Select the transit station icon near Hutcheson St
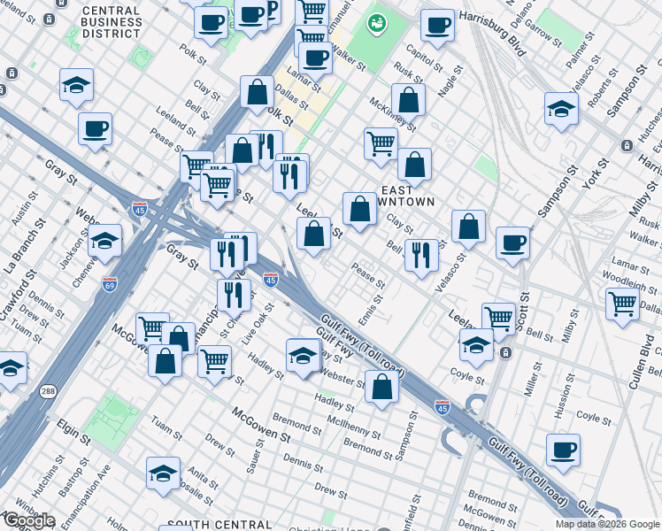This screenshot has height=531, width=662. (627, 146)
